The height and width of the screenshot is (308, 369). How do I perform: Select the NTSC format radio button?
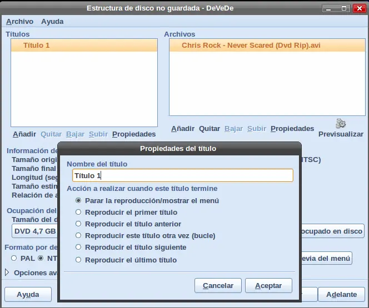[41, 258]
